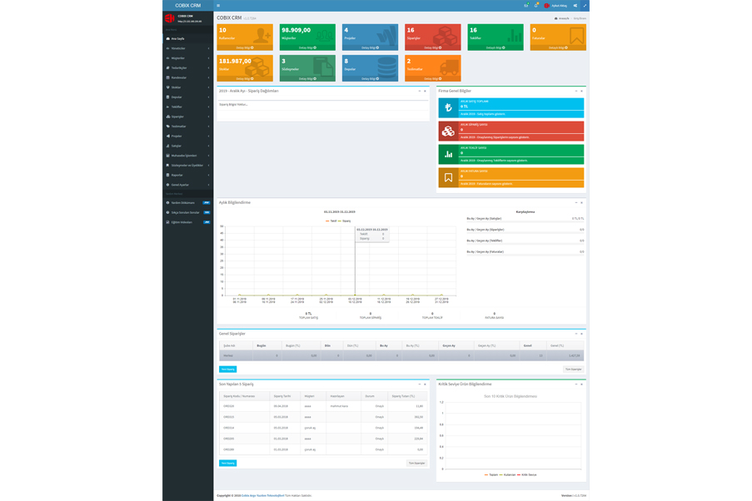Open the notifications bell icon
This screenshot has width=752, height=501.
point(536,6)
